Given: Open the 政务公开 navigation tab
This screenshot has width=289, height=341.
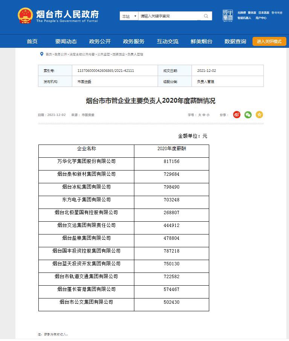Looking at the screenshot, I should click(100, 41).
